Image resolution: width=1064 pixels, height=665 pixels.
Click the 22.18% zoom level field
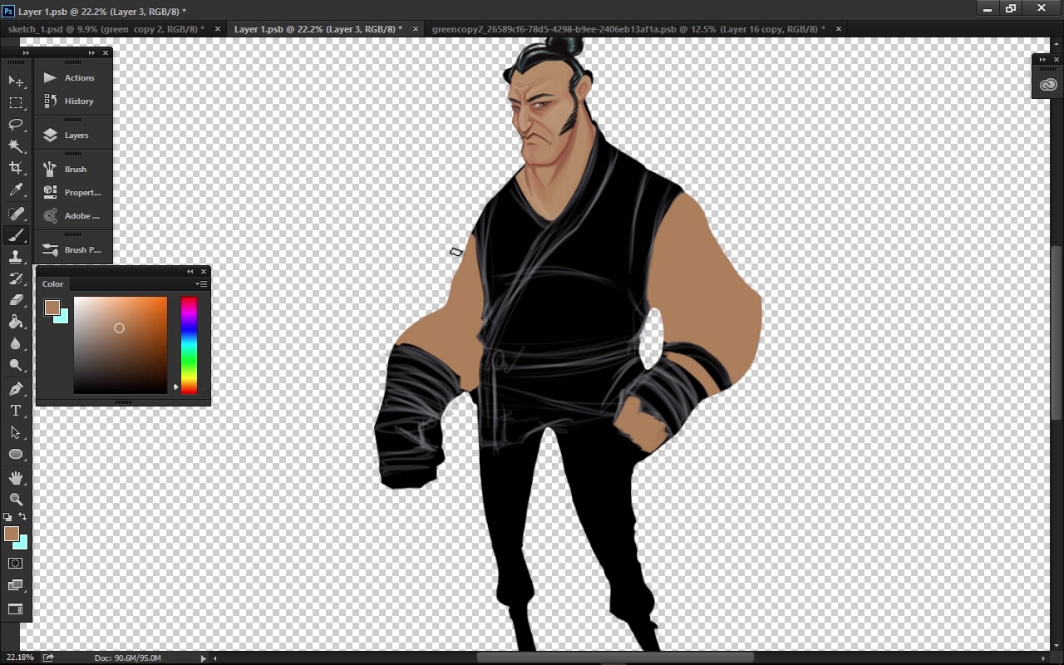point(20,658)
